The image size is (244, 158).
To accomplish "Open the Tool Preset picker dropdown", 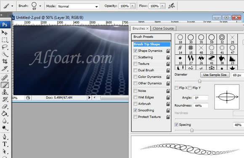I will pos(12,6).
